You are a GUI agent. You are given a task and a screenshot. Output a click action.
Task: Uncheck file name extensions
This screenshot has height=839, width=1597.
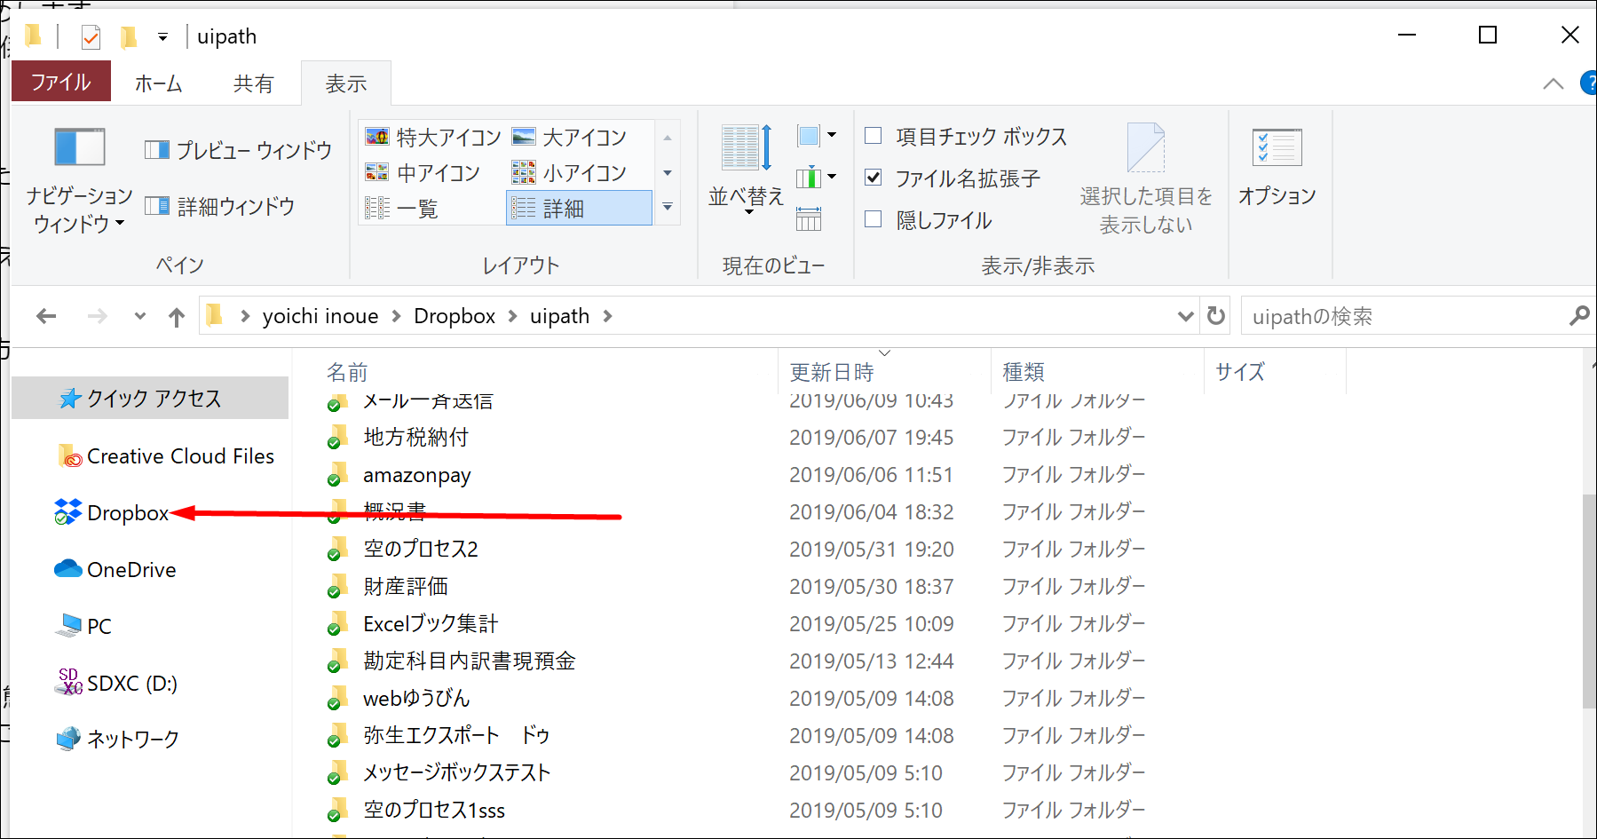click(874, 178)
